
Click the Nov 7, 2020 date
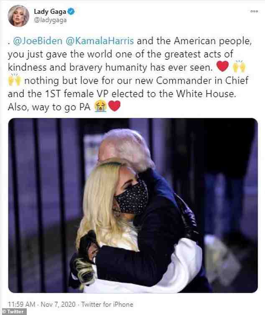click(x=58, y=304)
